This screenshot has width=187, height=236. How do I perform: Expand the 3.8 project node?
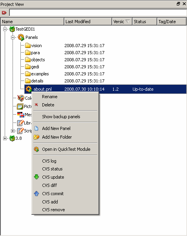tap(5, 139)
